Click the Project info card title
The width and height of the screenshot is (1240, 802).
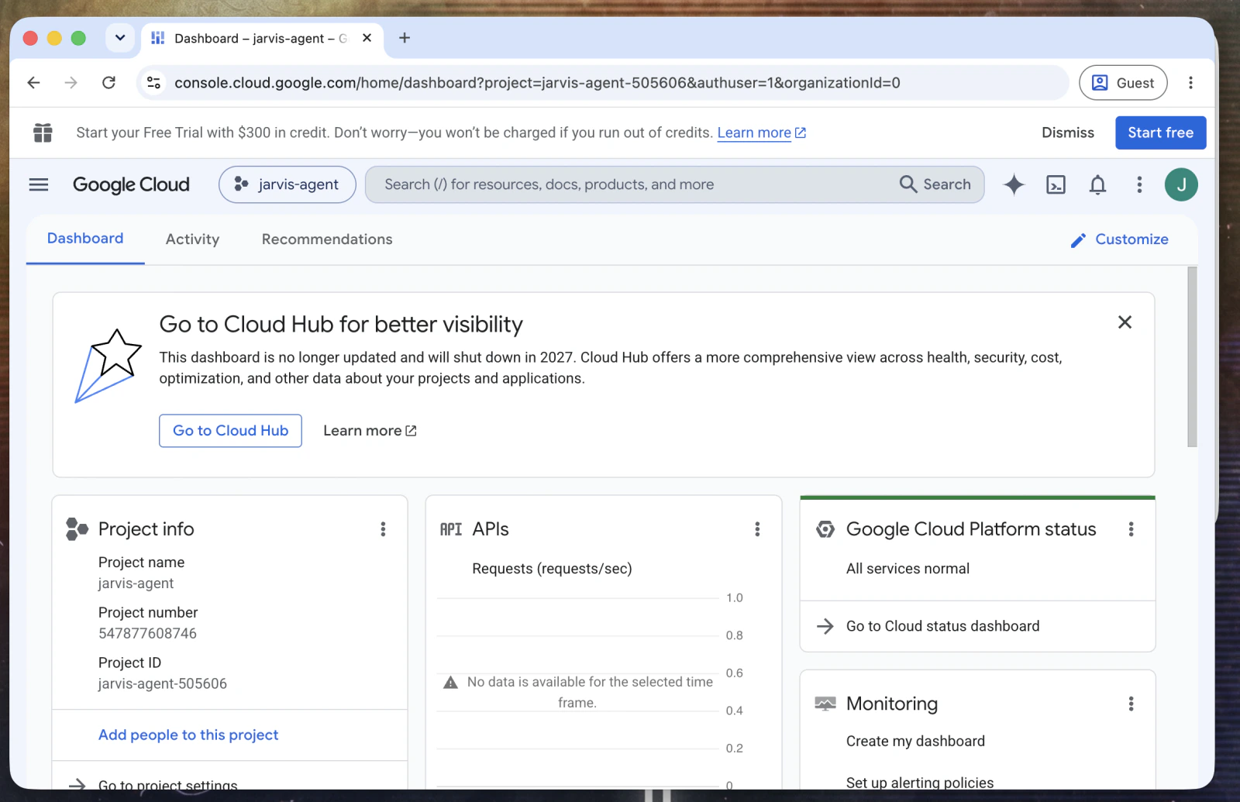click(x=146, y=529)
